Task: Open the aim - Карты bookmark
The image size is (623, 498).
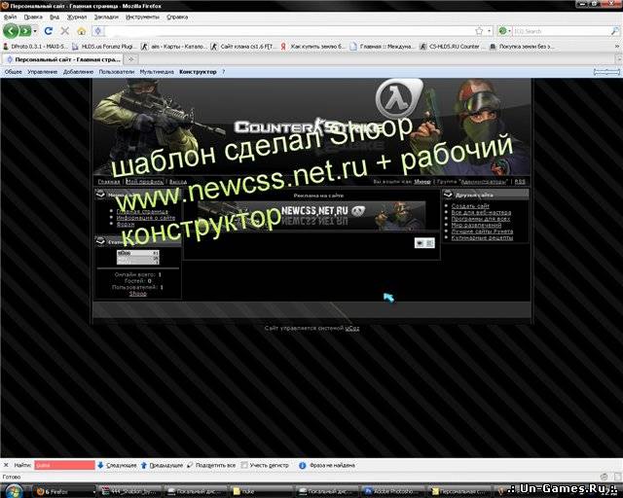Action: coord(173,47)
